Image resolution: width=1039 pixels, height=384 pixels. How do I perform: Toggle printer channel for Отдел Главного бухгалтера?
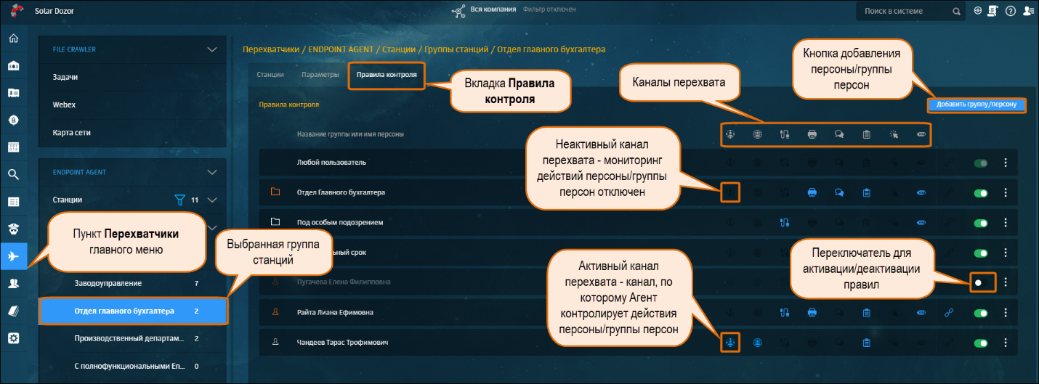point(812,192)
